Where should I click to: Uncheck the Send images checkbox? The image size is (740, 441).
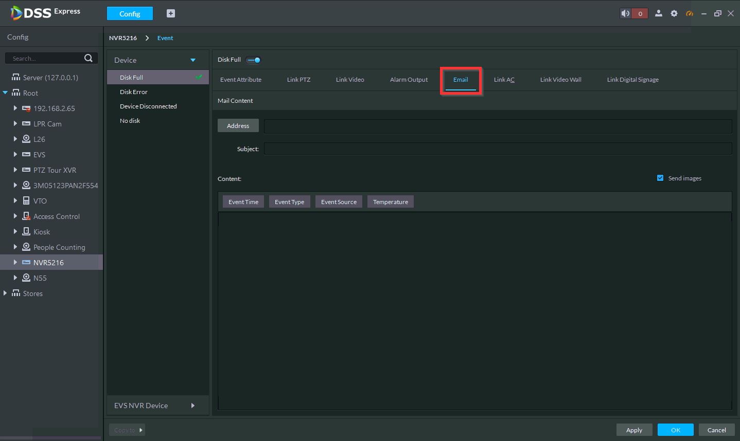(x=660, y=178)
